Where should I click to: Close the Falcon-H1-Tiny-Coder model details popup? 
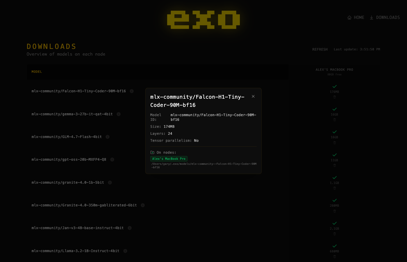pyautogui.click(x=253, y=96)
